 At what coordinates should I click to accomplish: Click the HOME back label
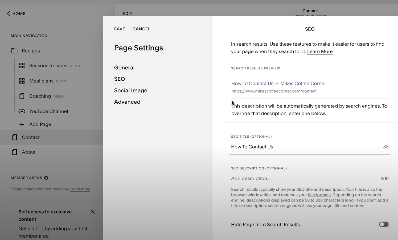(x=19, y=14)
